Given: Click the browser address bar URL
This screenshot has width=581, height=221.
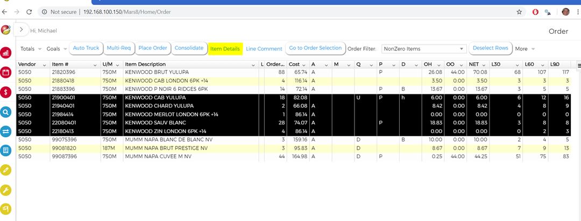Looking at the screenshot, I should (127, 12).
